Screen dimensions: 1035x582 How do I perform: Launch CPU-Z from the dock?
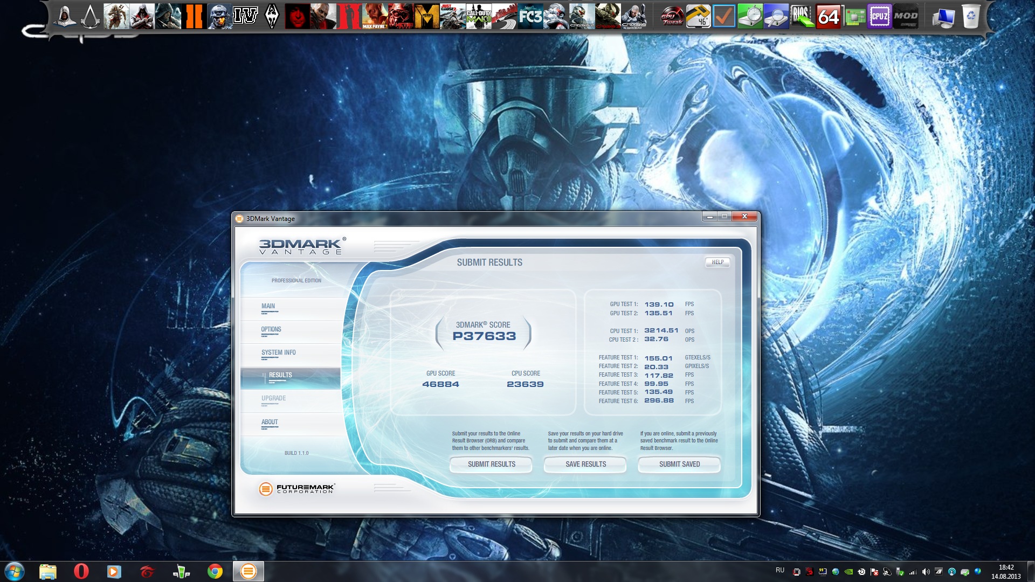[879, 16]
